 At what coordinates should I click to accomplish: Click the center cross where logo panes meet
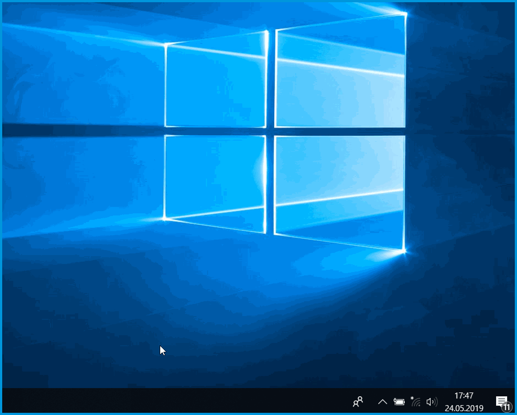(270, 131)
